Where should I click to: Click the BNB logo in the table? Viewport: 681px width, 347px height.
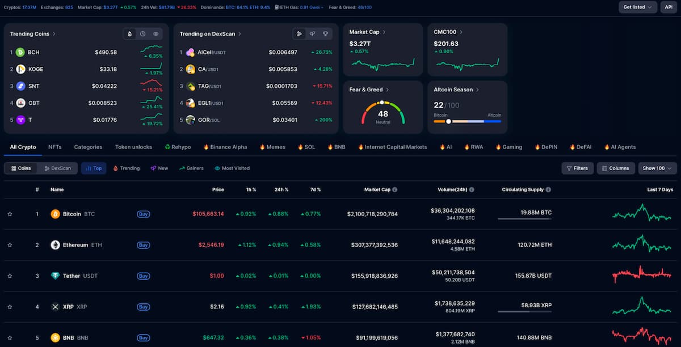55,337
